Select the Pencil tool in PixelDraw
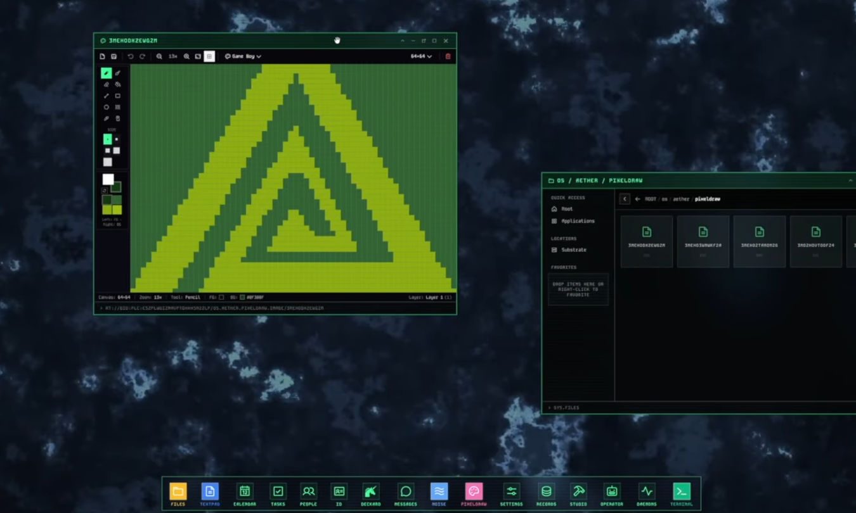856x513 pixels. (107, 73)
